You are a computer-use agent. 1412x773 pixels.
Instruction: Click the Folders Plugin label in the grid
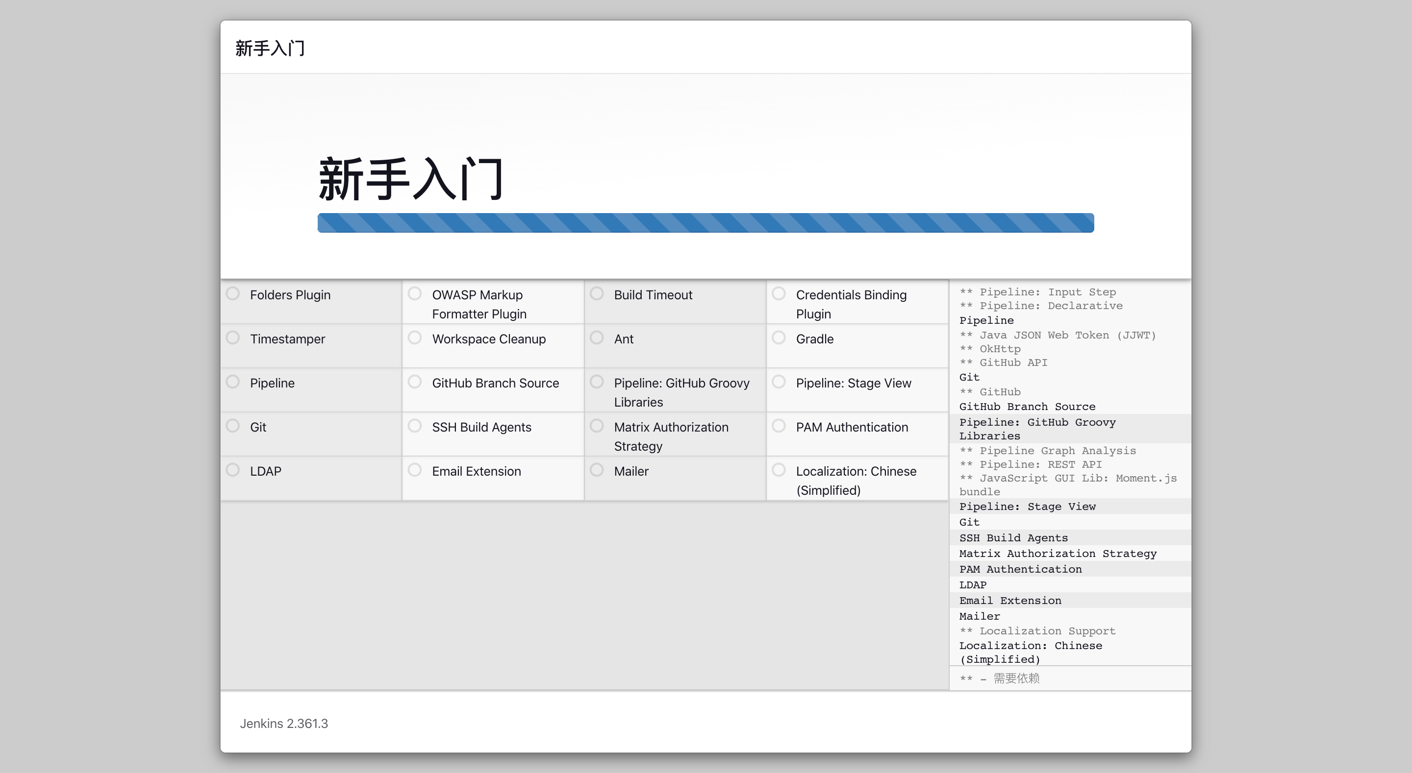click(291, 295)
